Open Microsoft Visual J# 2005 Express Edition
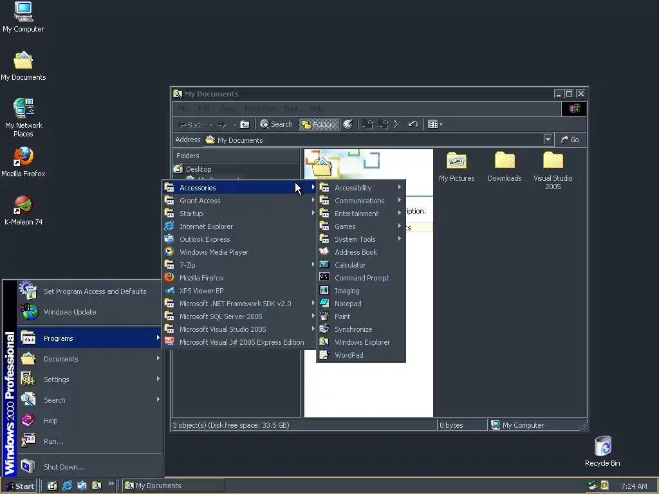Image resolution: width=659 pixels, height=494 pixels. [239, 342]
